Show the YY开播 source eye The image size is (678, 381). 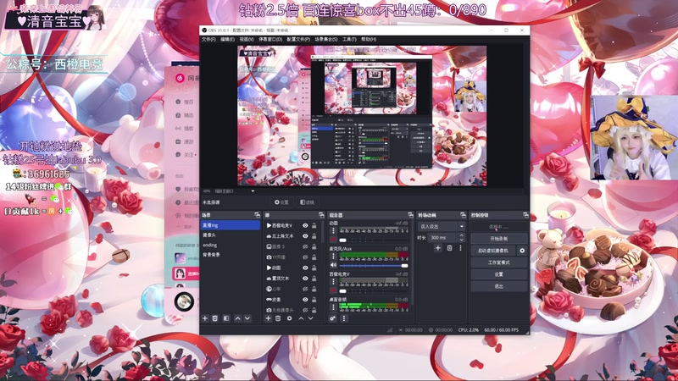(305, 257)
